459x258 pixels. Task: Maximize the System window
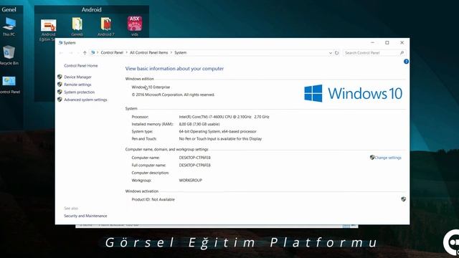pyautogui.click(x=387, y=43)
